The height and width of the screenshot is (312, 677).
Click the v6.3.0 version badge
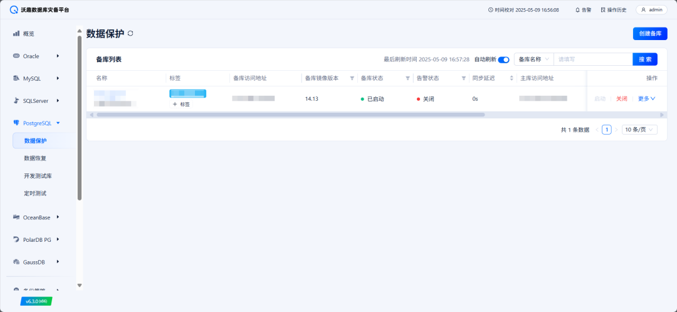36,301
